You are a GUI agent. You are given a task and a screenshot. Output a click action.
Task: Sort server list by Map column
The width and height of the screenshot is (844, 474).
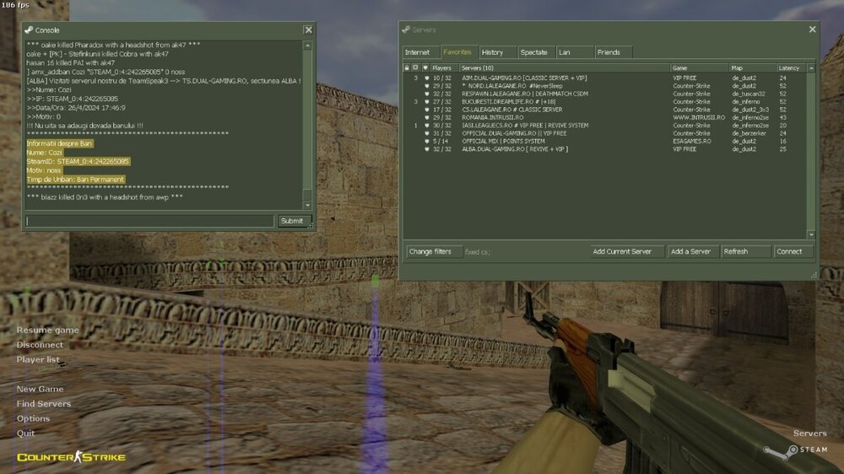[751, 67]
